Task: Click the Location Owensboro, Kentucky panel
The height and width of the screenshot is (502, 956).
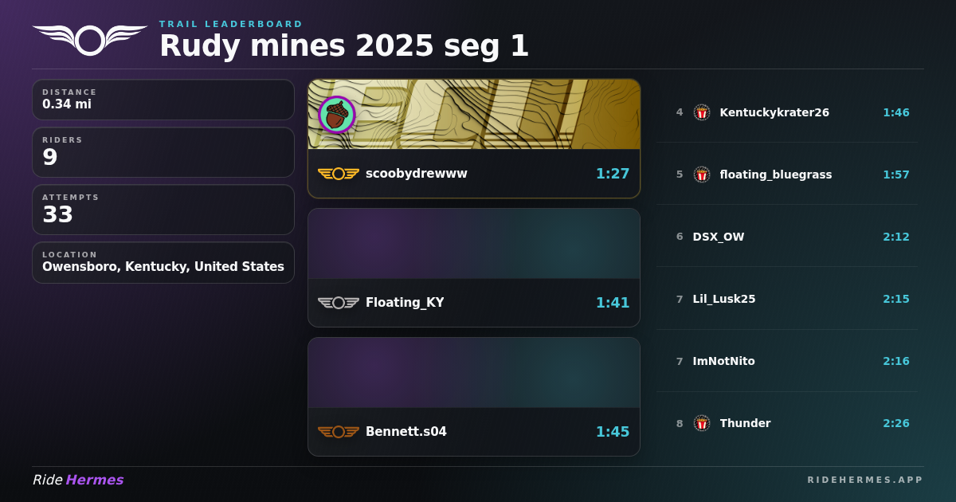Action: point(163,263)
